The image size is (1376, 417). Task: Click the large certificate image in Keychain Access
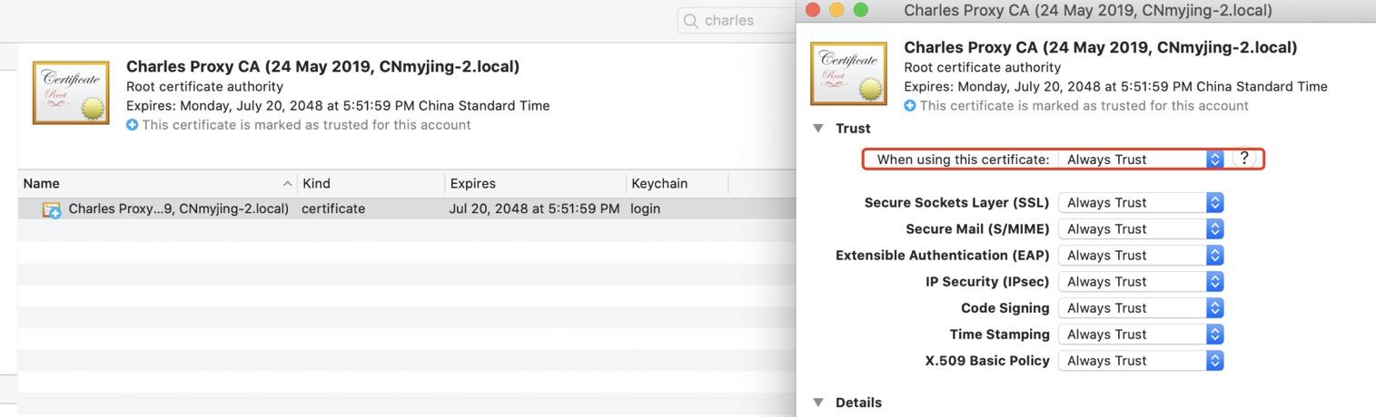[71, 92]
